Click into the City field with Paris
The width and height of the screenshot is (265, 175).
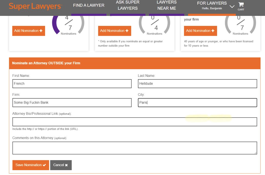coord(197,102)
